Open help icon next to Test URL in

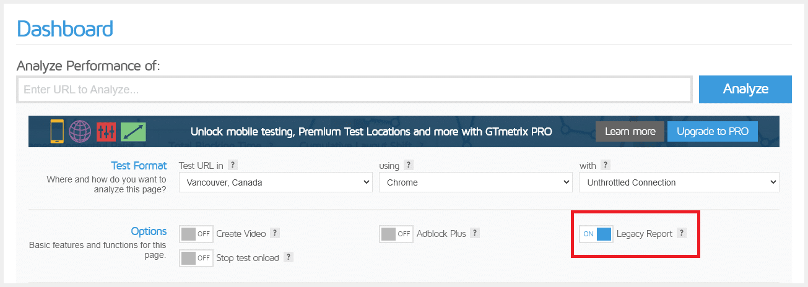[x=233, y=165]
